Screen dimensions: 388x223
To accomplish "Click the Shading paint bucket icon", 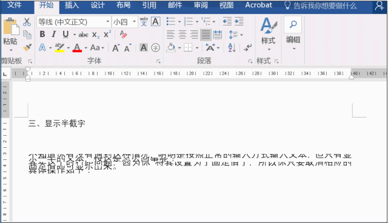I will click(171, 47).
